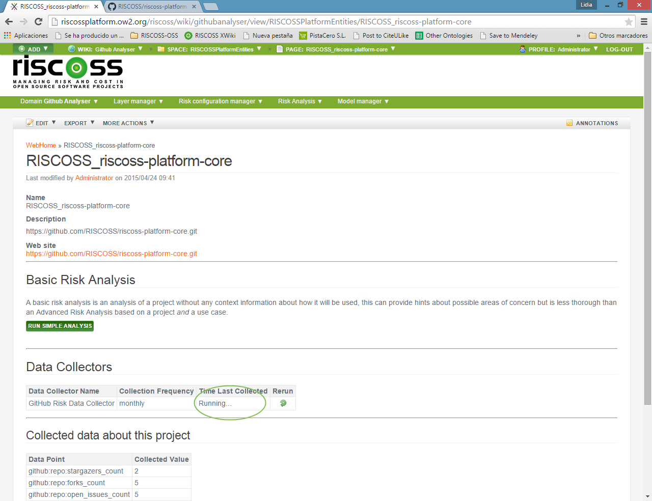Click the RISCOSS logo image
The image size is (652, 501).
point(68,72)
